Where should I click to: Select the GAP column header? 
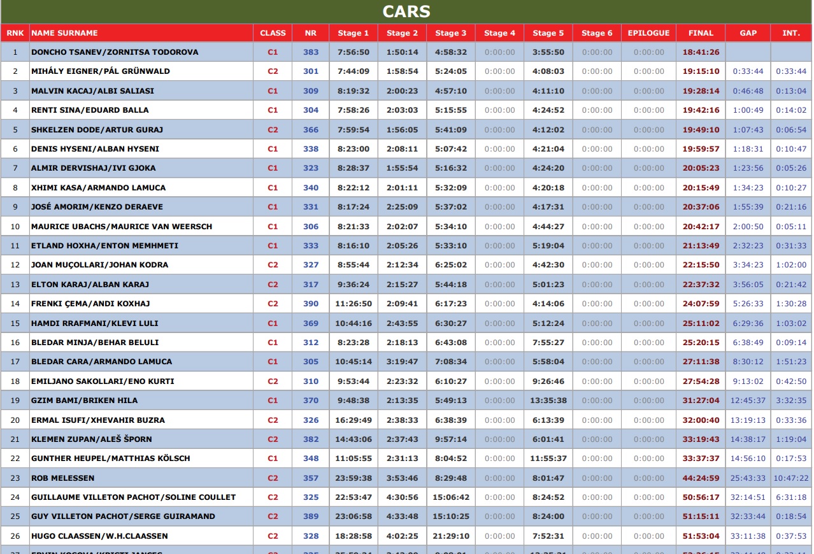(748, 33)
